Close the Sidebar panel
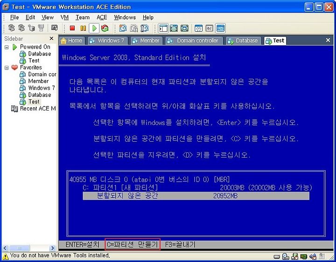 (51, 38)
